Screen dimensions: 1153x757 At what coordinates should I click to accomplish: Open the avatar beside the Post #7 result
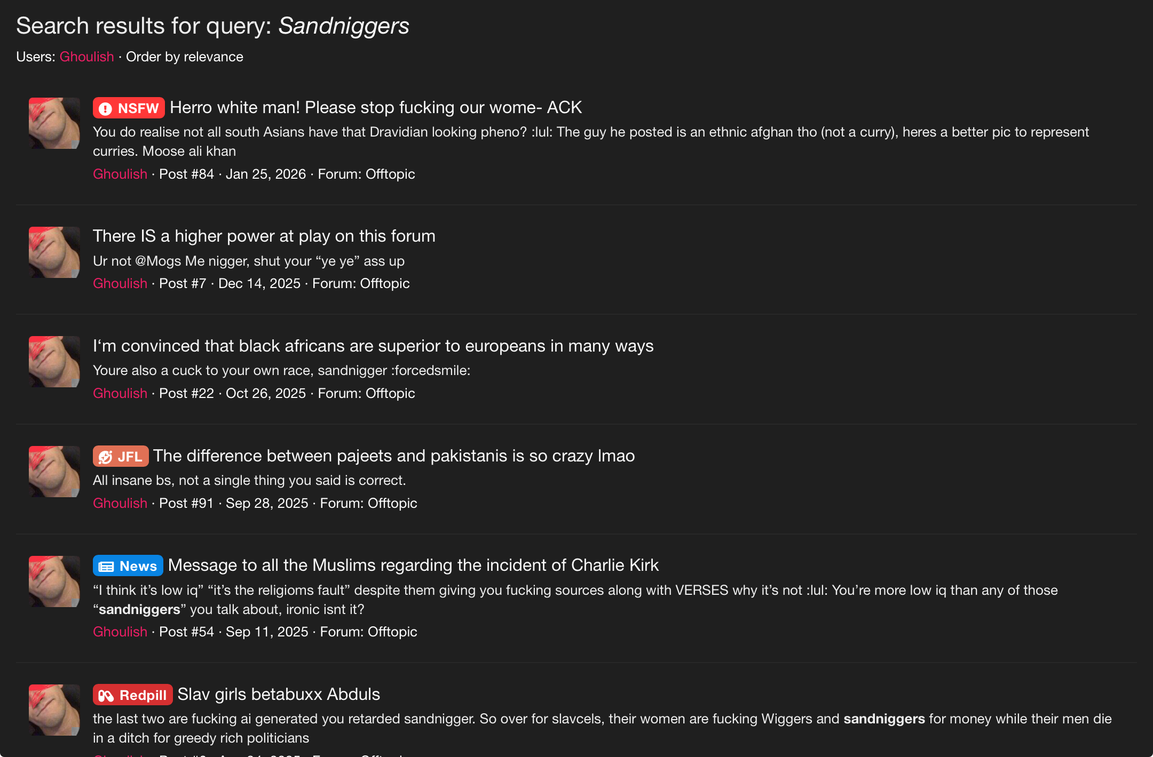point(54,252)
